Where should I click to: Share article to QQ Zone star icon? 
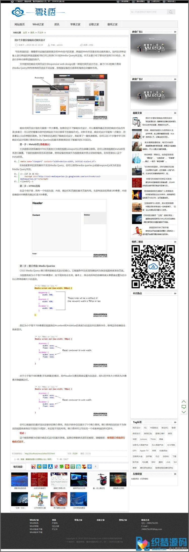tap(39, 467)
